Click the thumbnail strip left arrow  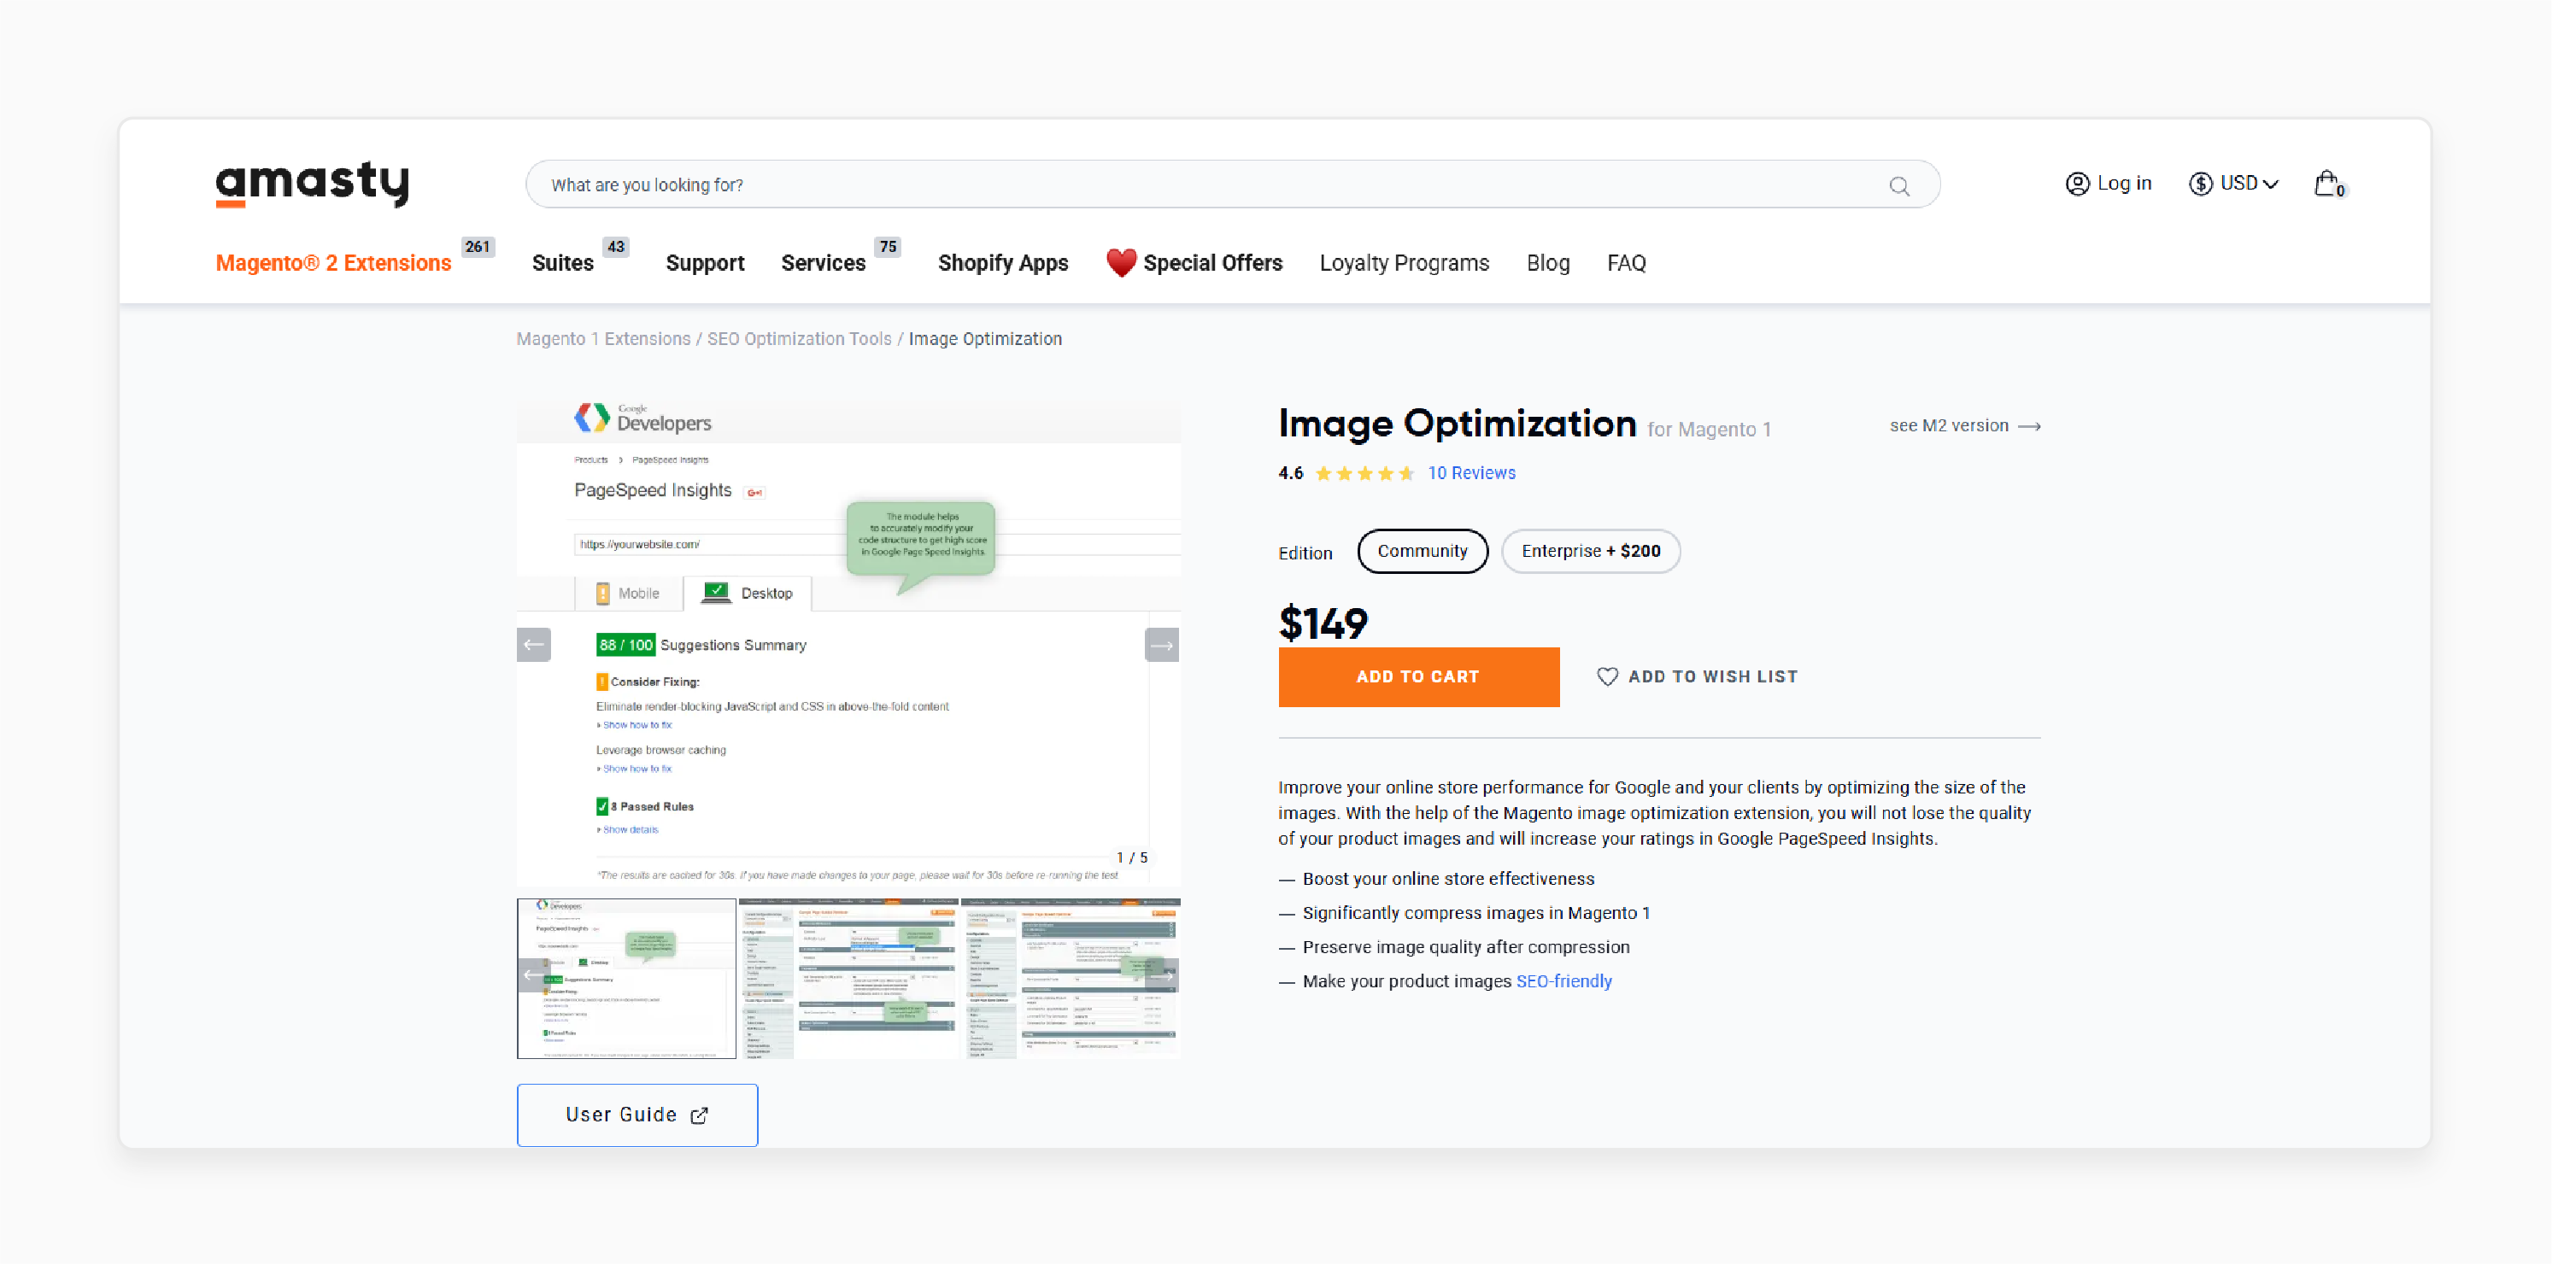(x=532, y=974)
